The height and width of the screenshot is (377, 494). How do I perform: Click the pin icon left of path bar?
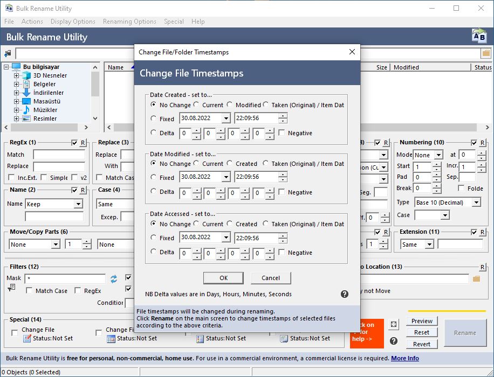pos(8,53)
